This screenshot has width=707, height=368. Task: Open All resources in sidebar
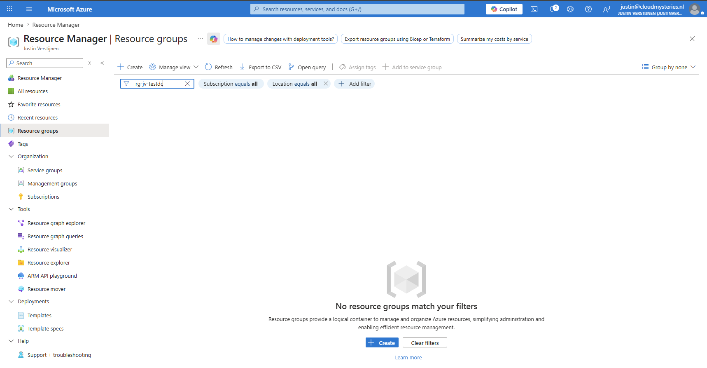coord(33,91)
